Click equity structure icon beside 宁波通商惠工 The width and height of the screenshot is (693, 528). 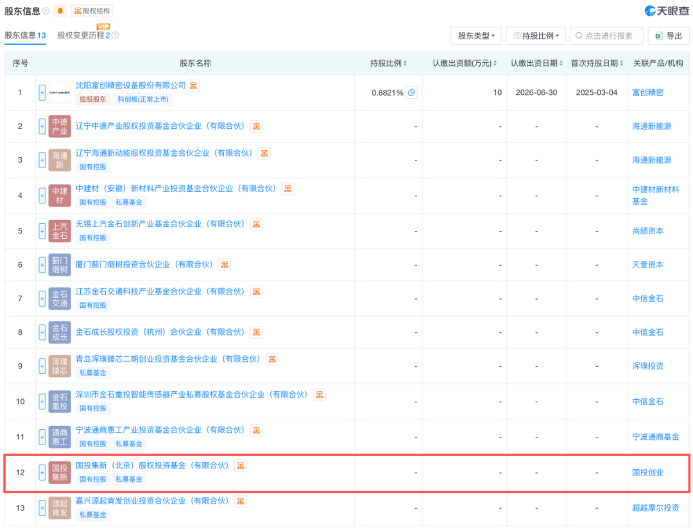256,430
